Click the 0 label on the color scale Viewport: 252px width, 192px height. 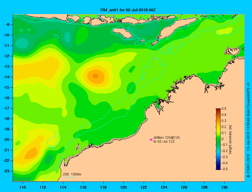coord(223,139)
